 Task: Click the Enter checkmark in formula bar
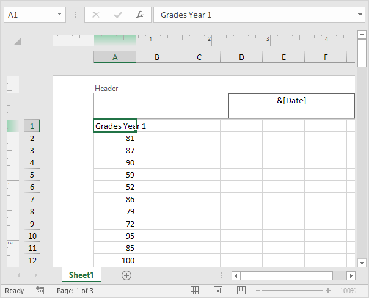click(118, 15)
